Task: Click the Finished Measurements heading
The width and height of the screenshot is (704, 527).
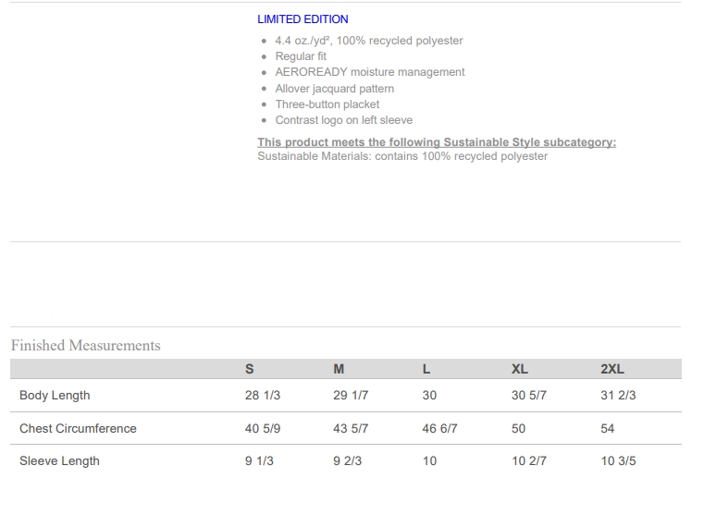Action: 85,346
